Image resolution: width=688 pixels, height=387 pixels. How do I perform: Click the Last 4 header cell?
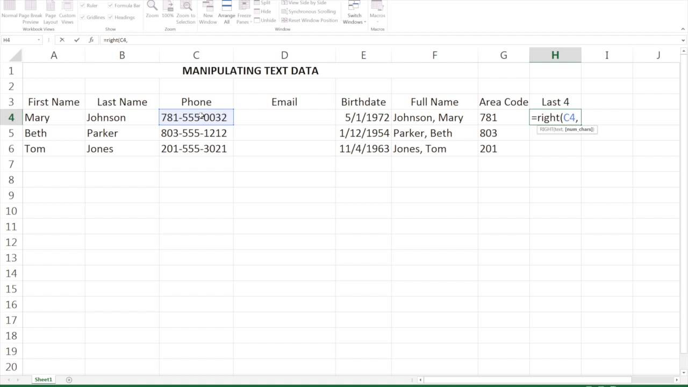tap(555, 102)
